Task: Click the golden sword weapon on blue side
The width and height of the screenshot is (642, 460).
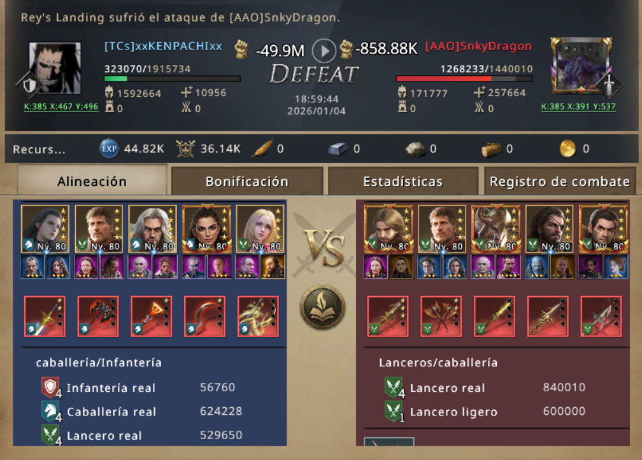Action: (x=45, y=316)
